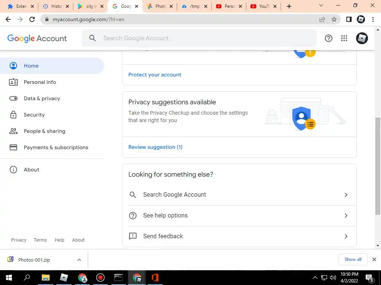Close the downloads bar
This screenshot has width=381, height=285.
pyautogui.click(x=374, y=259)
